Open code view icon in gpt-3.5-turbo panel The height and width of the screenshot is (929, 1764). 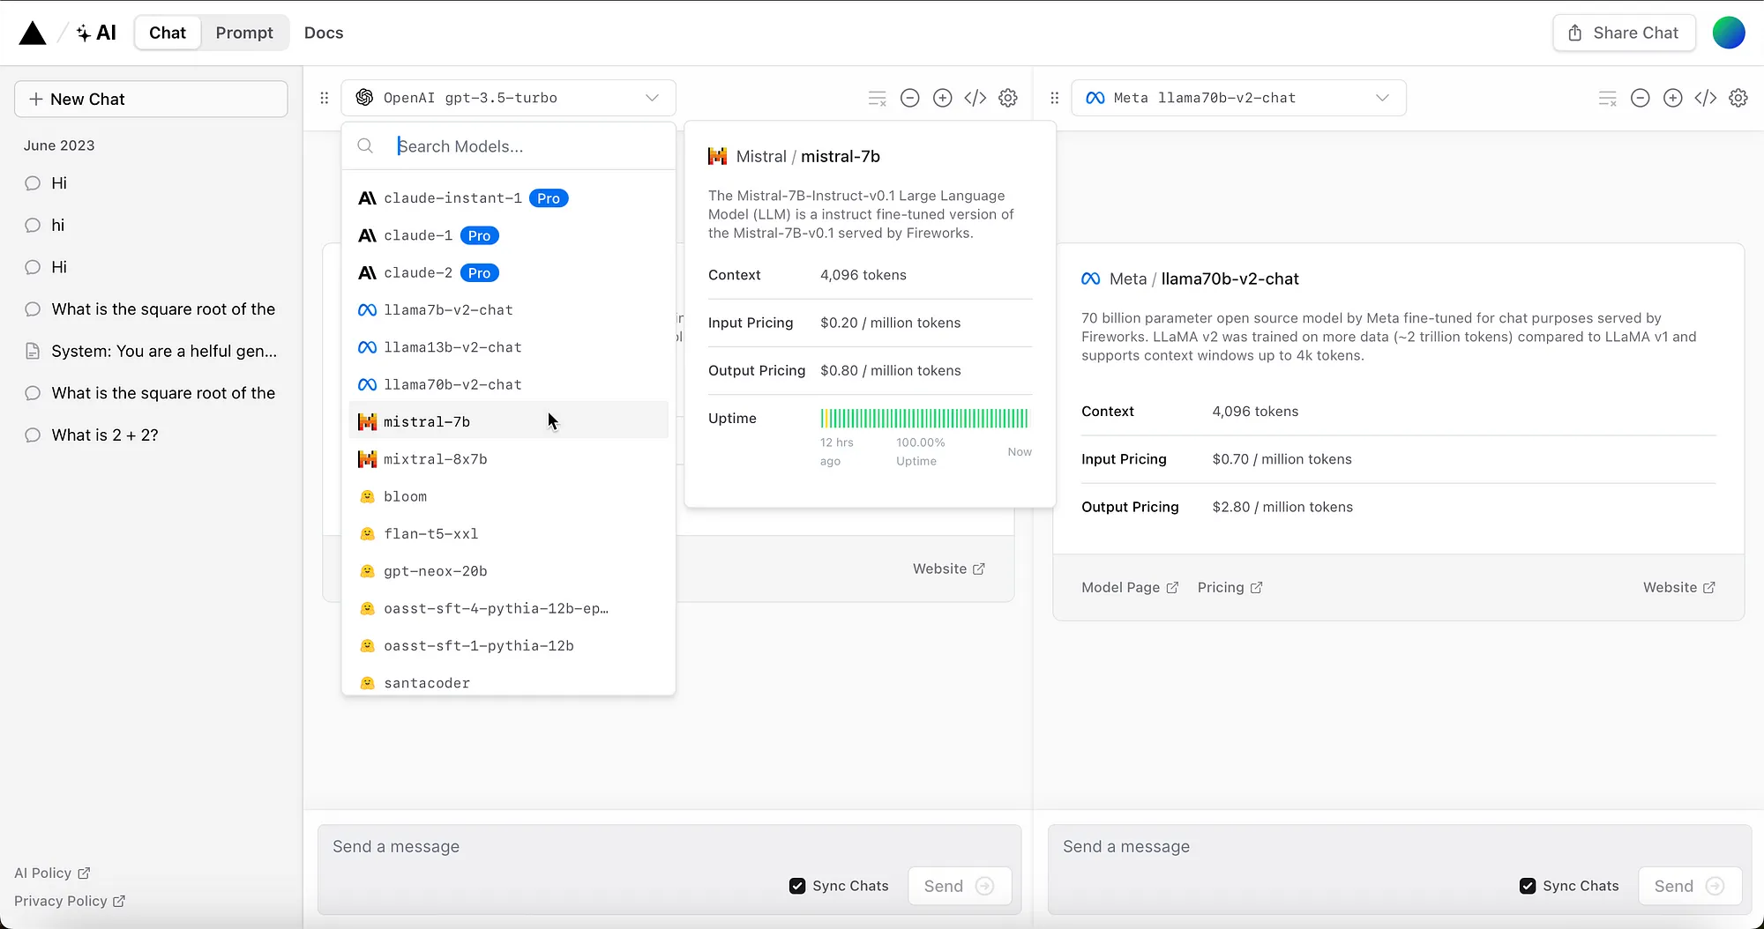click(x=975, y=98)
